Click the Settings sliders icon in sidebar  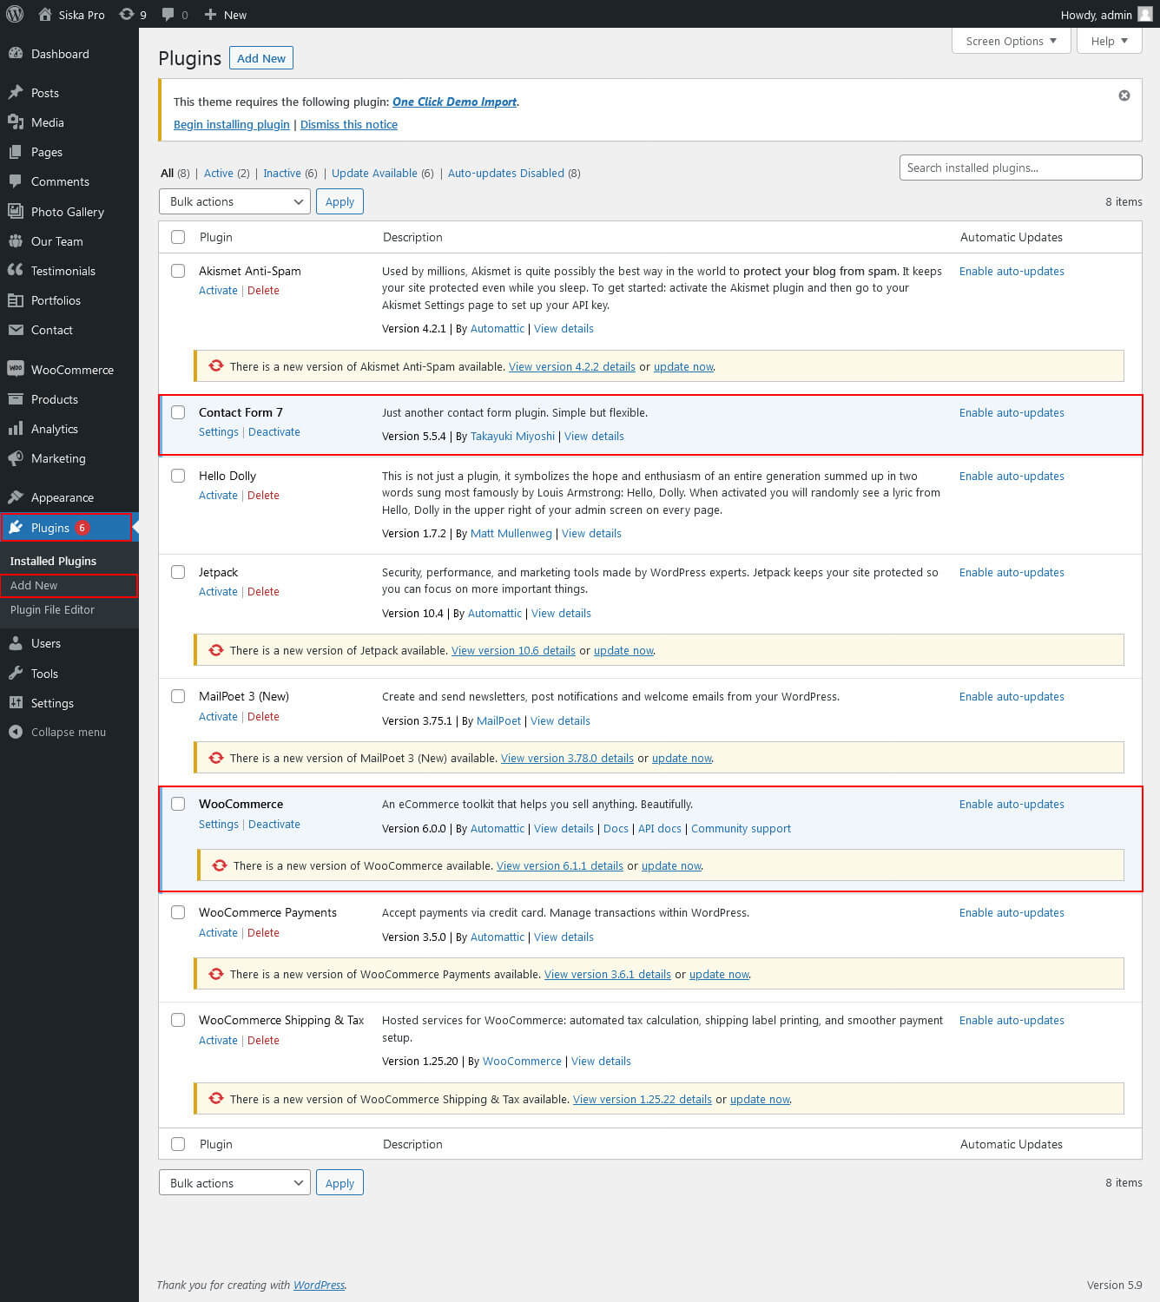click(16, 702)
